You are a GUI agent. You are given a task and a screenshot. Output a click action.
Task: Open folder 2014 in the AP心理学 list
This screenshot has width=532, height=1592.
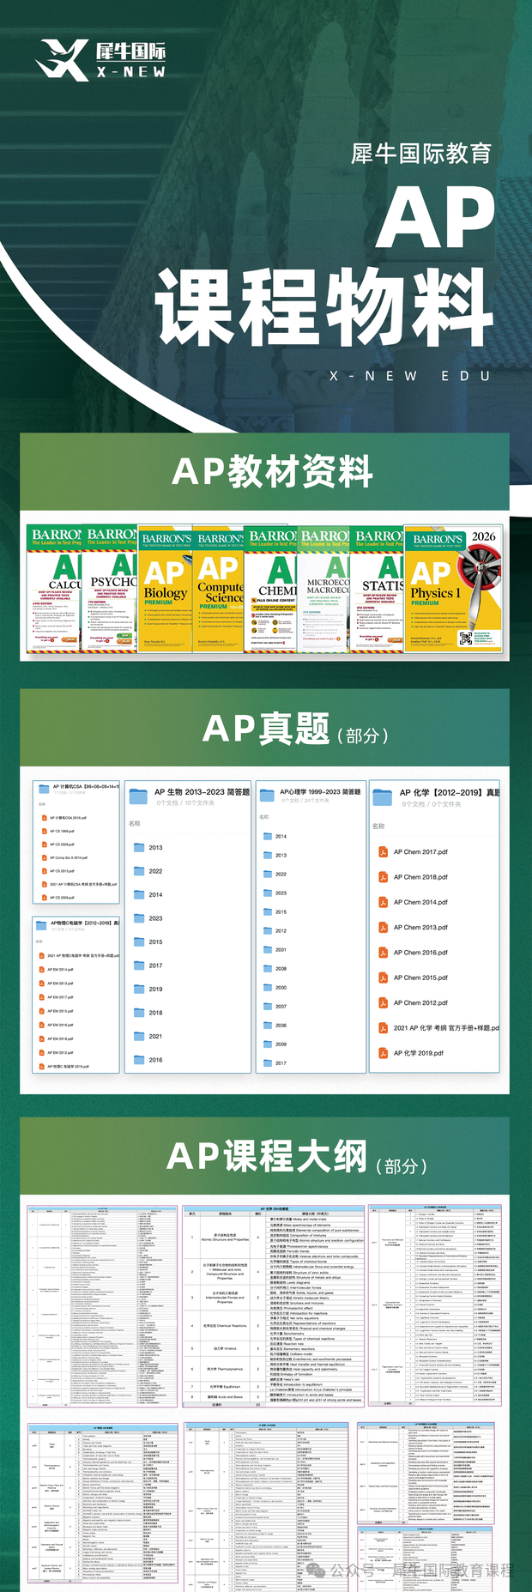tap(275, 836)
